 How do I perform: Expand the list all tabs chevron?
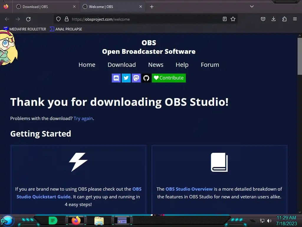click(252, 7)
